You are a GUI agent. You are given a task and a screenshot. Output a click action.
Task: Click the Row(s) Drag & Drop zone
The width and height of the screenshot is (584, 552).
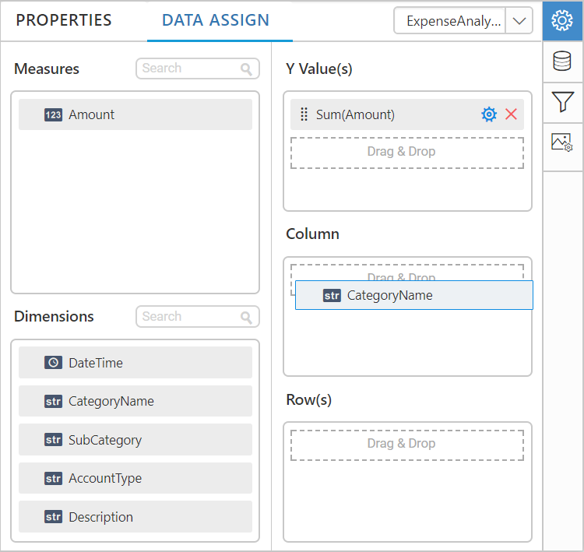(x=406, y=444)
